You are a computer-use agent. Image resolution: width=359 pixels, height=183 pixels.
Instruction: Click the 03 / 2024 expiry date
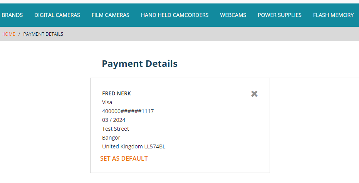(114, 120)
